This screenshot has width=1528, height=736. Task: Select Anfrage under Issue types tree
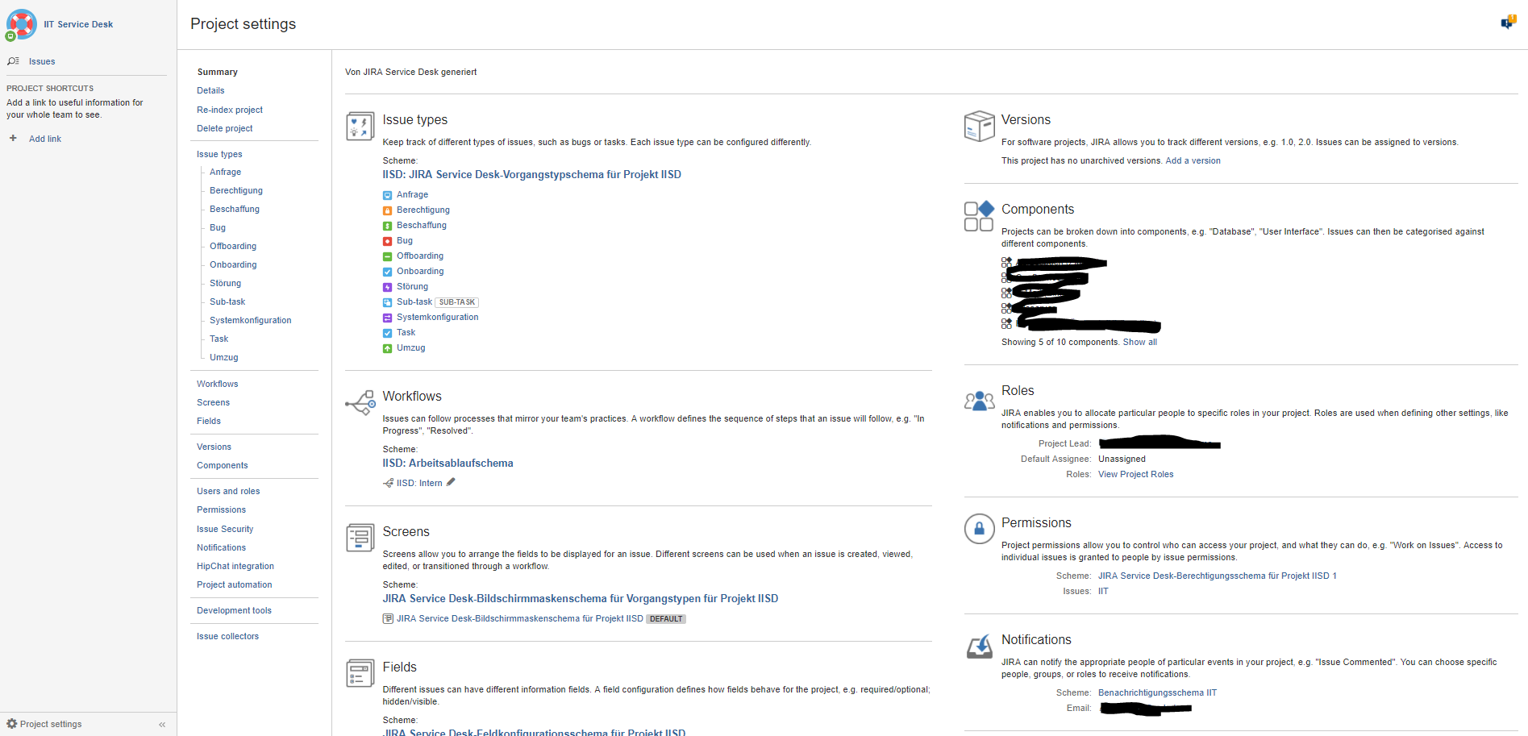coord(225,172)
